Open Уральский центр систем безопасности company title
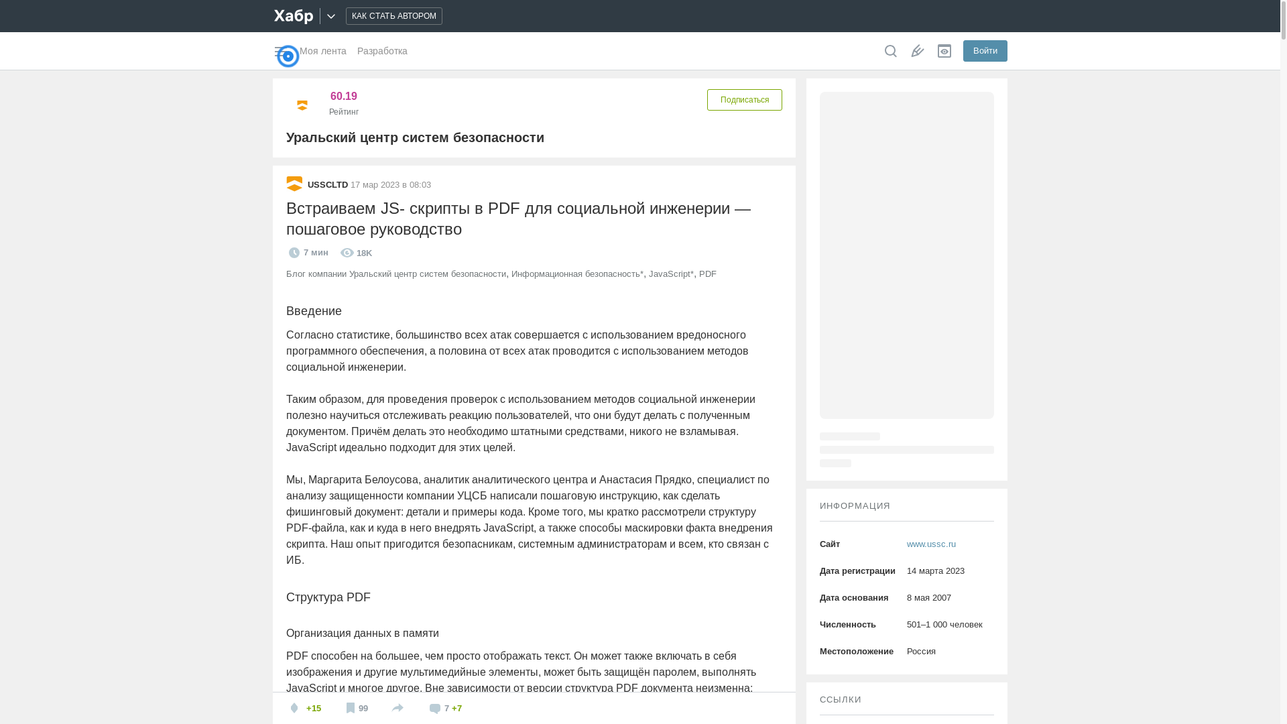The image size is (1287, 724). (x=415, y=137)
